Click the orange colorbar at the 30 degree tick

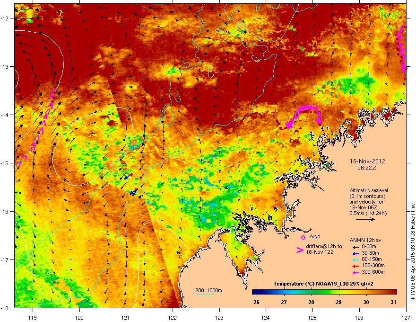tap(366, 292)
